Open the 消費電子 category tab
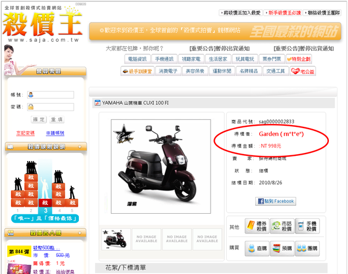The width and height of the screenshot is (348, 274). (x=168, y=71)
